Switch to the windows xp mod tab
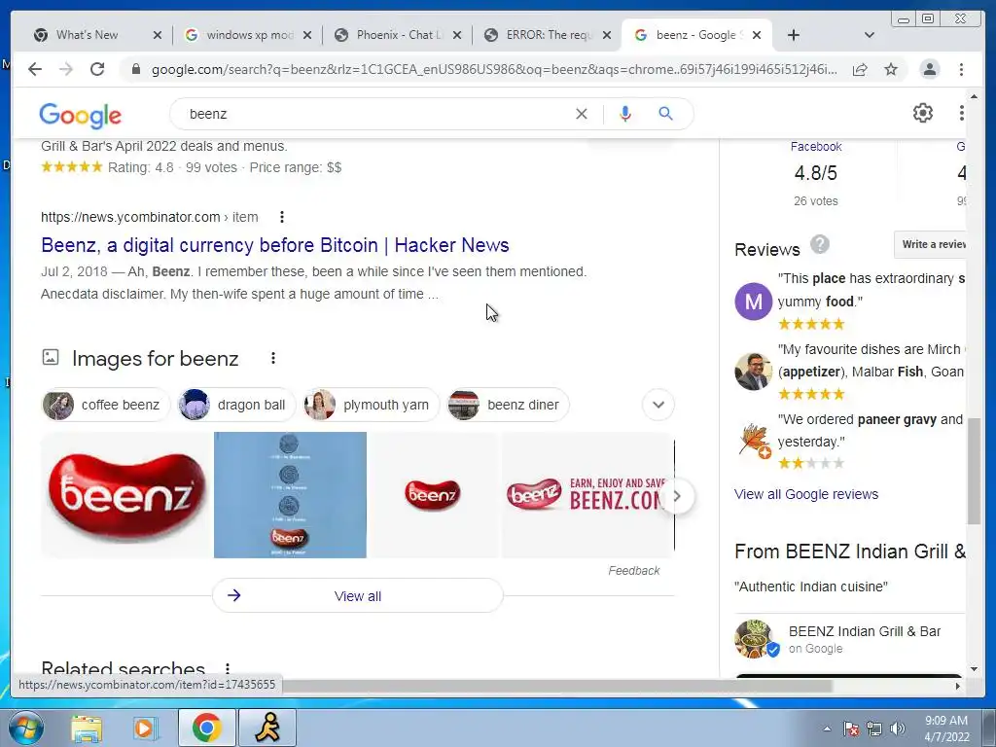Viewport: 996px width, 747px height. (x=250, y=35)
